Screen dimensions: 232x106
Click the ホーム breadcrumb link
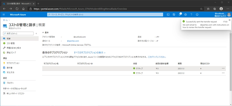pyautogui.click(x=5, y=20)
